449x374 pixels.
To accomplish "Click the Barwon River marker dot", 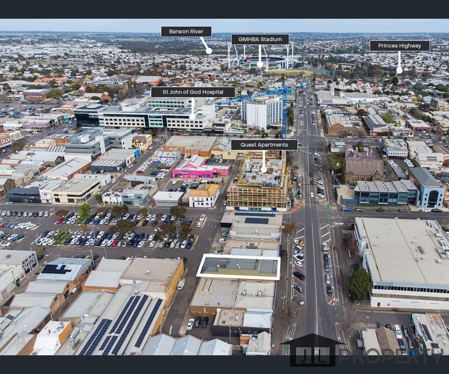I will [x=209, y=51].
